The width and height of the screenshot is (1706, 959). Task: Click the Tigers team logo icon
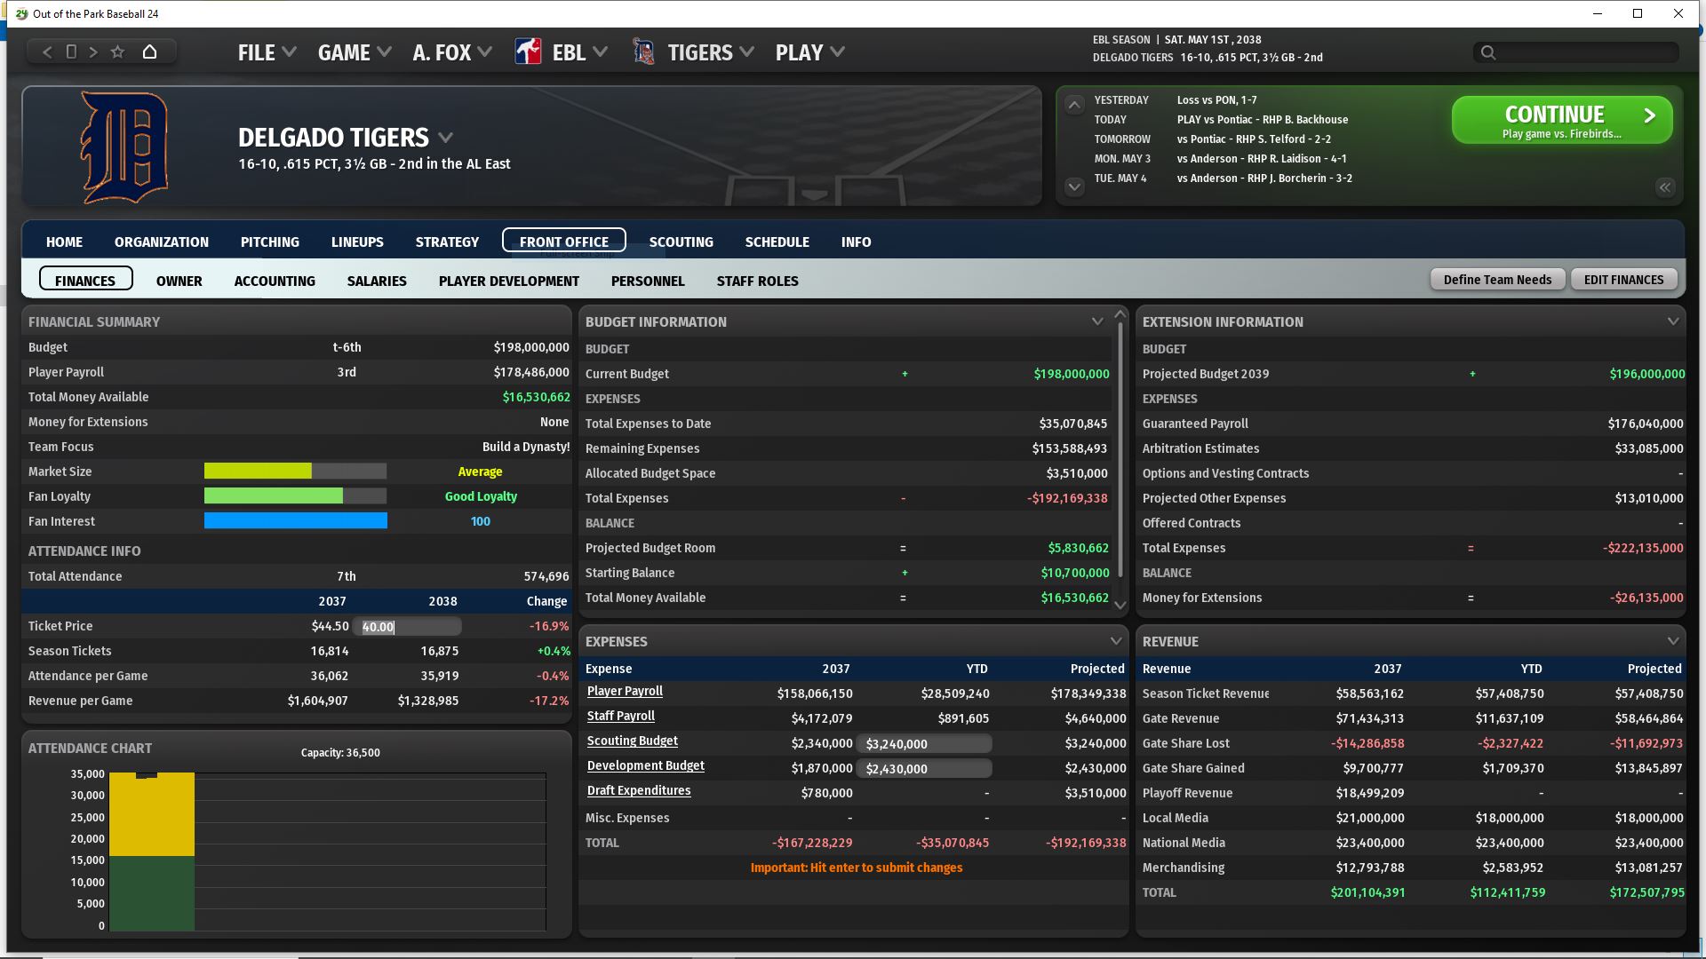pyautogui.click(x=643, y=52)
